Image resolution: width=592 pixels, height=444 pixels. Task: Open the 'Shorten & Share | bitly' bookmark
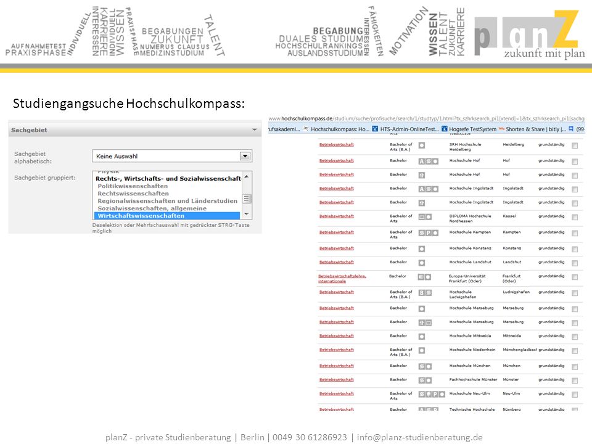coord(532,129)
